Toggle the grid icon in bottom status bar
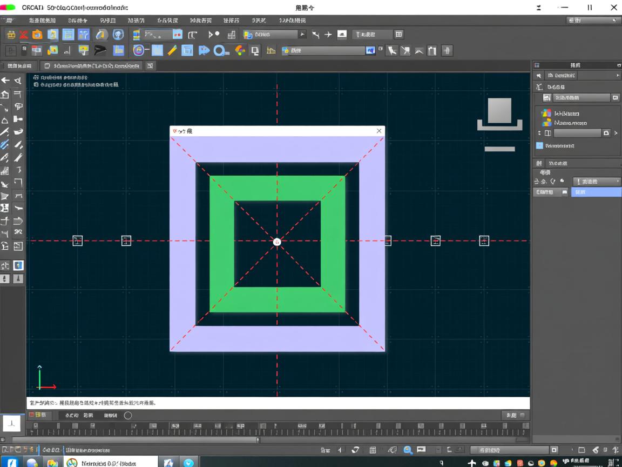 pos(373,450)
